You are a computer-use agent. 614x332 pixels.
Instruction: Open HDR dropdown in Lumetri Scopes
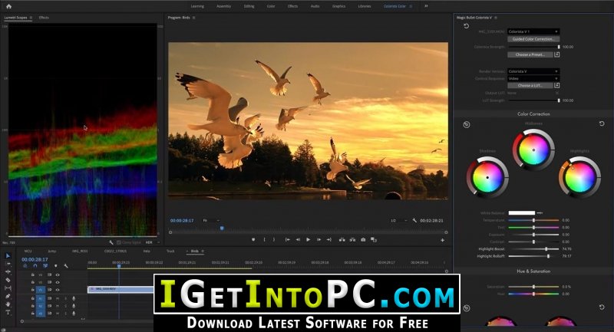tap(153, 242)
